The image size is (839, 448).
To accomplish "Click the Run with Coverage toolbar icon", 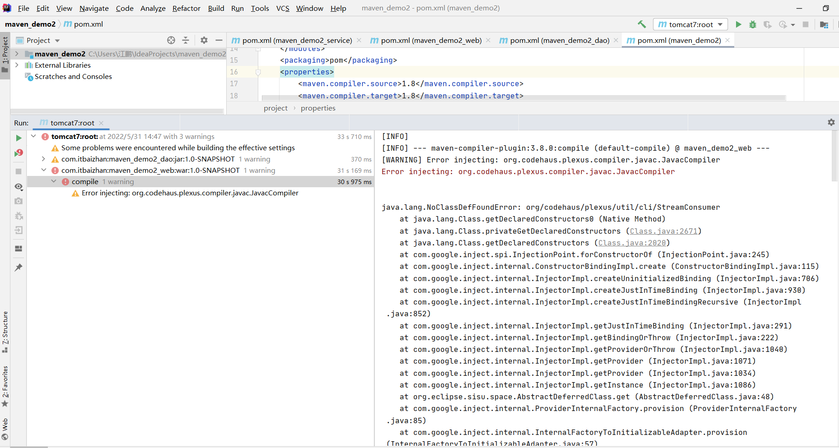I will point(767,24).
